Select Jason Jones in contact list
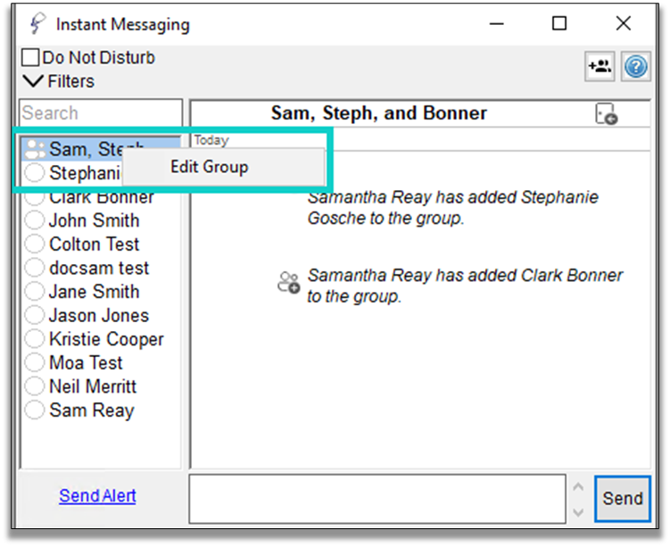This screenshot has height=547, width=670. pos(98,316)
